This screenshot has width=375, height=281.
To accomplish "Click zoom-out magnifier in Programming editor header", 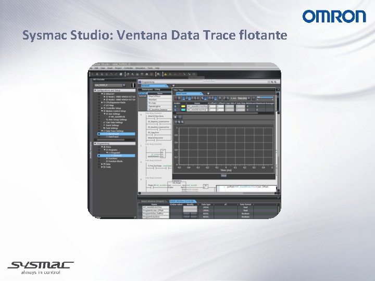I will tap(276, 82).
